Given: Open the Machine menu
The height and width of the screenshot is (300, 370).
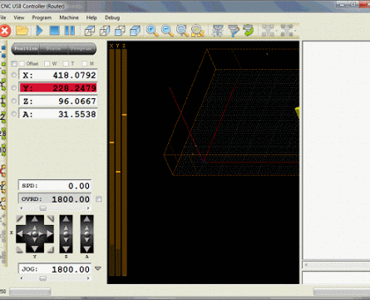Looking at the screenshot, I should (69, 17).
